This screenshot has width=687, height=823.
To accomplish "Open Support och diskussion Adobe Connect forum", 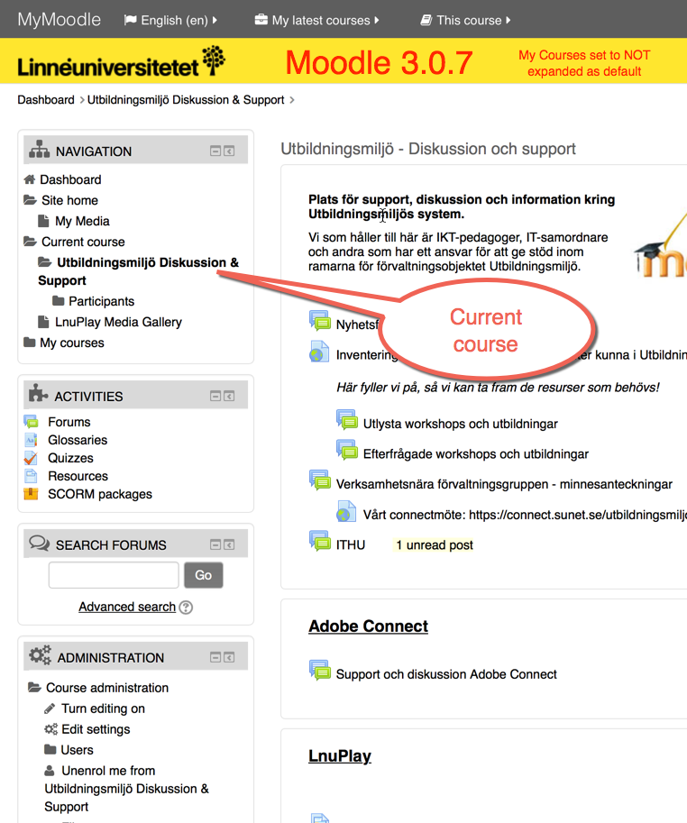I will (x=446, y=674).
